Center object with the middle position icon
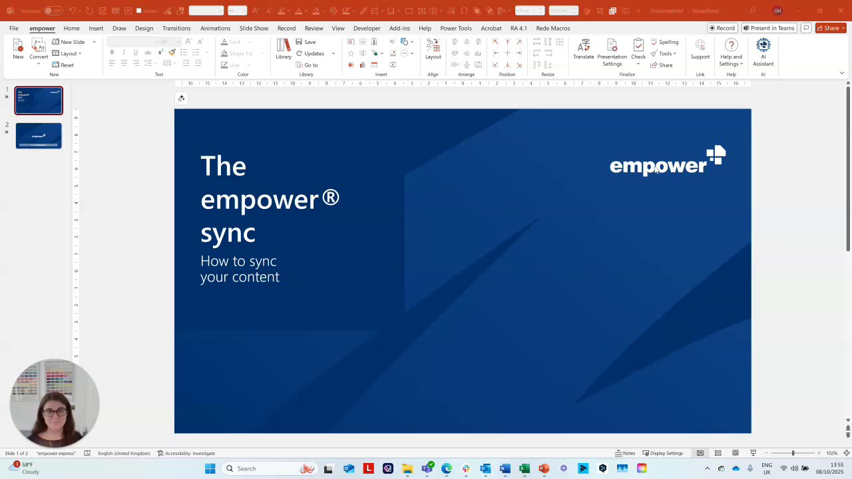 coord(507,53)
